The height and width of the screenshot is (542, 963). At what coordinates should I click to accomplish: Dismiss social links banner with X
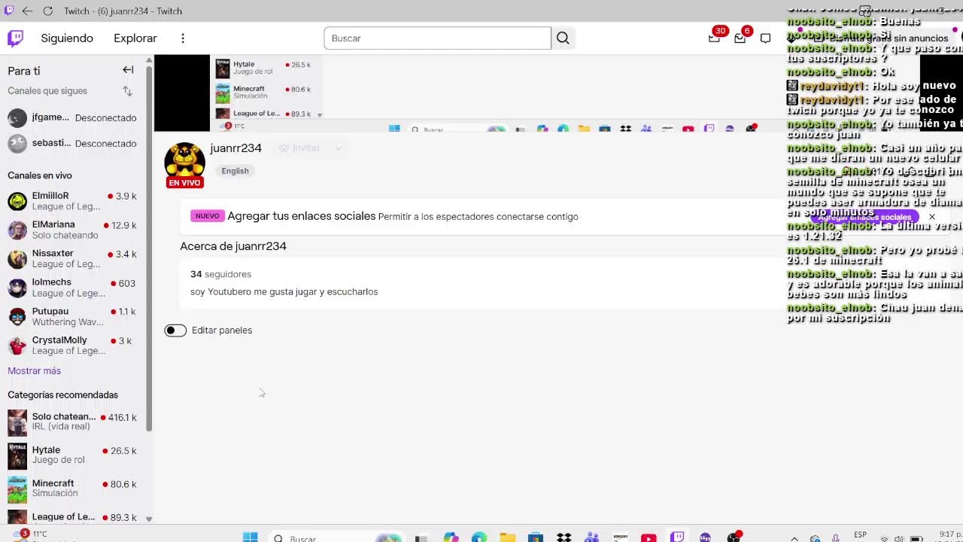pos(931,217)
